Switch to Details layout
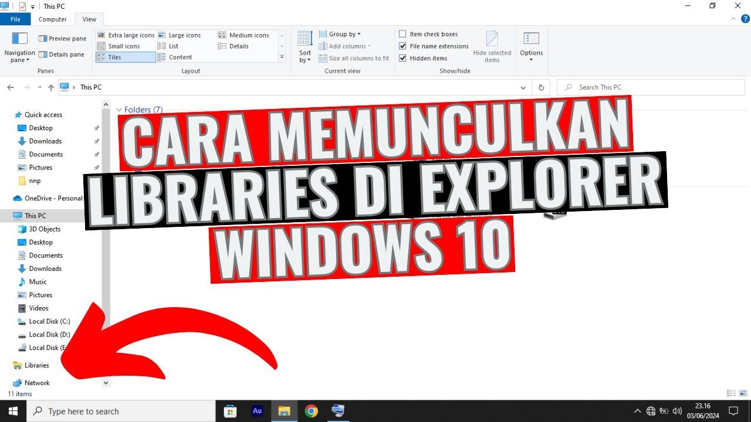This screenshot has height=422, width=751. 234,46
